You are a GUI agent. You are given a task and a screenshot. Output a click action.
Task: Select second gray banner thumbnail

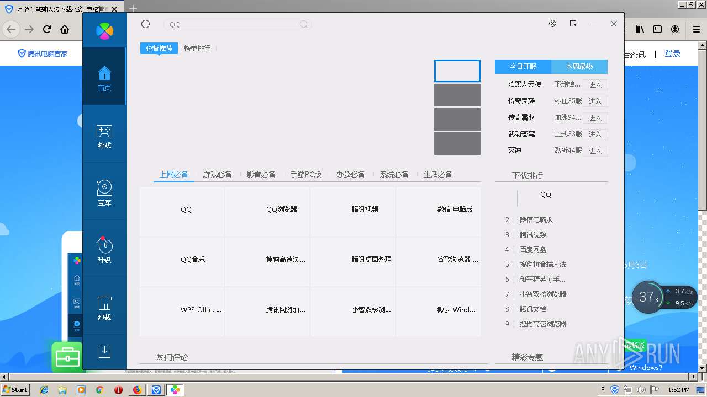click(x=457, y=95)
